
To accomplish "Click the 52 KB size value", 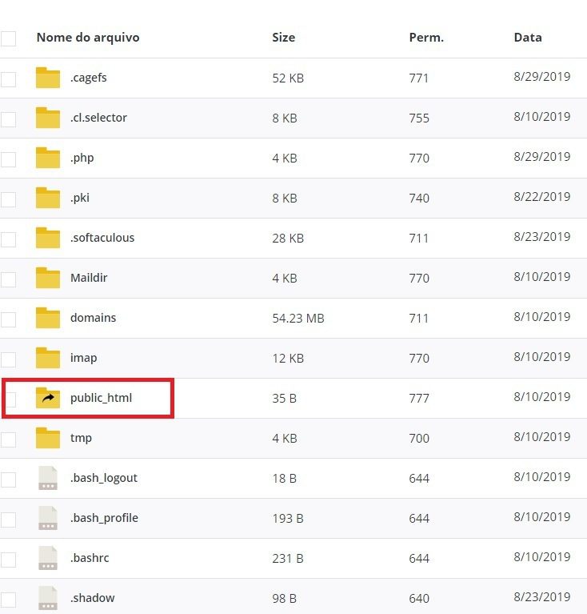I will [288, 78].
